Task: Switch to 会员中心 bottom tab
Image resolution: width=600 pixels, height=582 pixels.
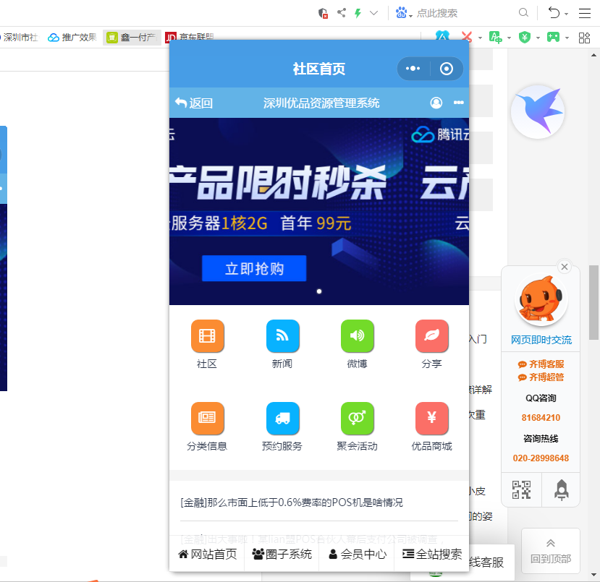Action: tap(357, 555)
